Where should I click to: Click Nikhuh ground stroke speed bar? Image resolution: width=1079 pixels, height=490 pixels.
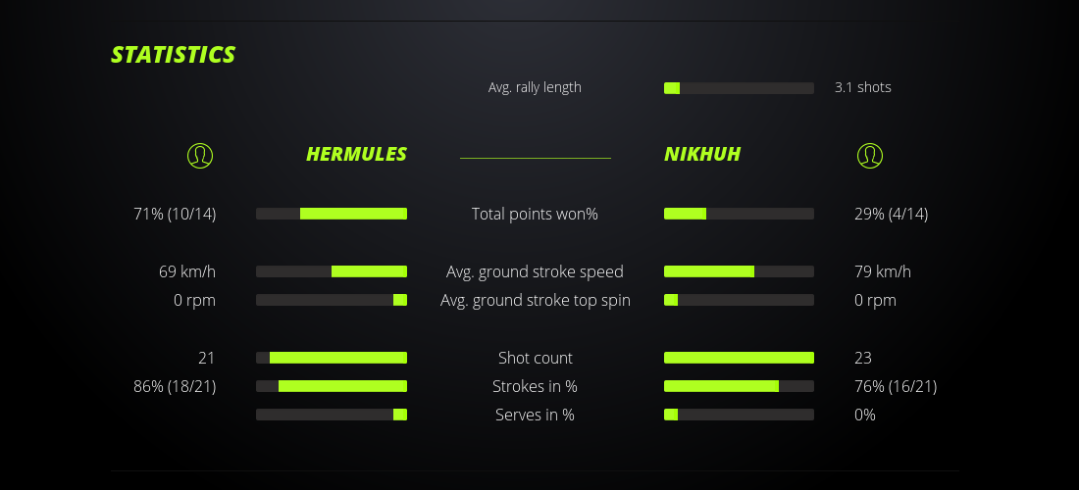[x=739, y=271]
